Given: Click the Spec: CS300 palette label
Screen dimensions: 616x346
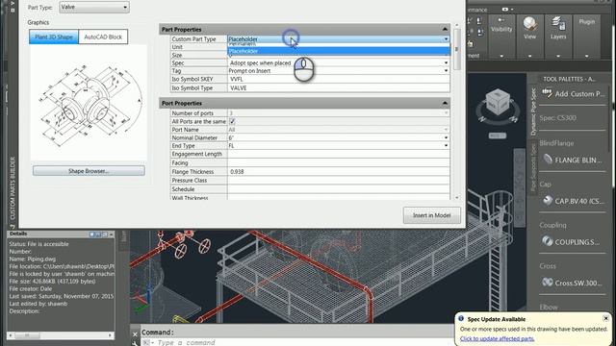Looking at the screenshot, I should point(558,117).
